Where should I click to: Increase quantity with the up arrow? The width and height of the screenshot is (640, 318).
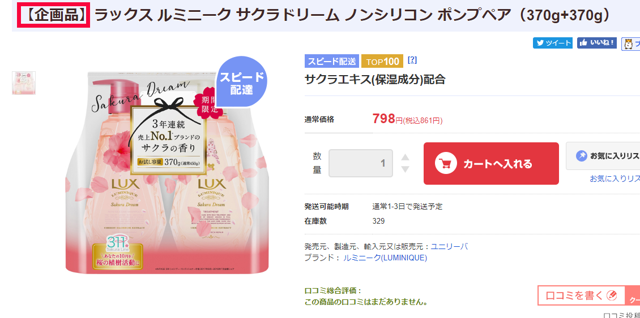[x=405, y=157]
